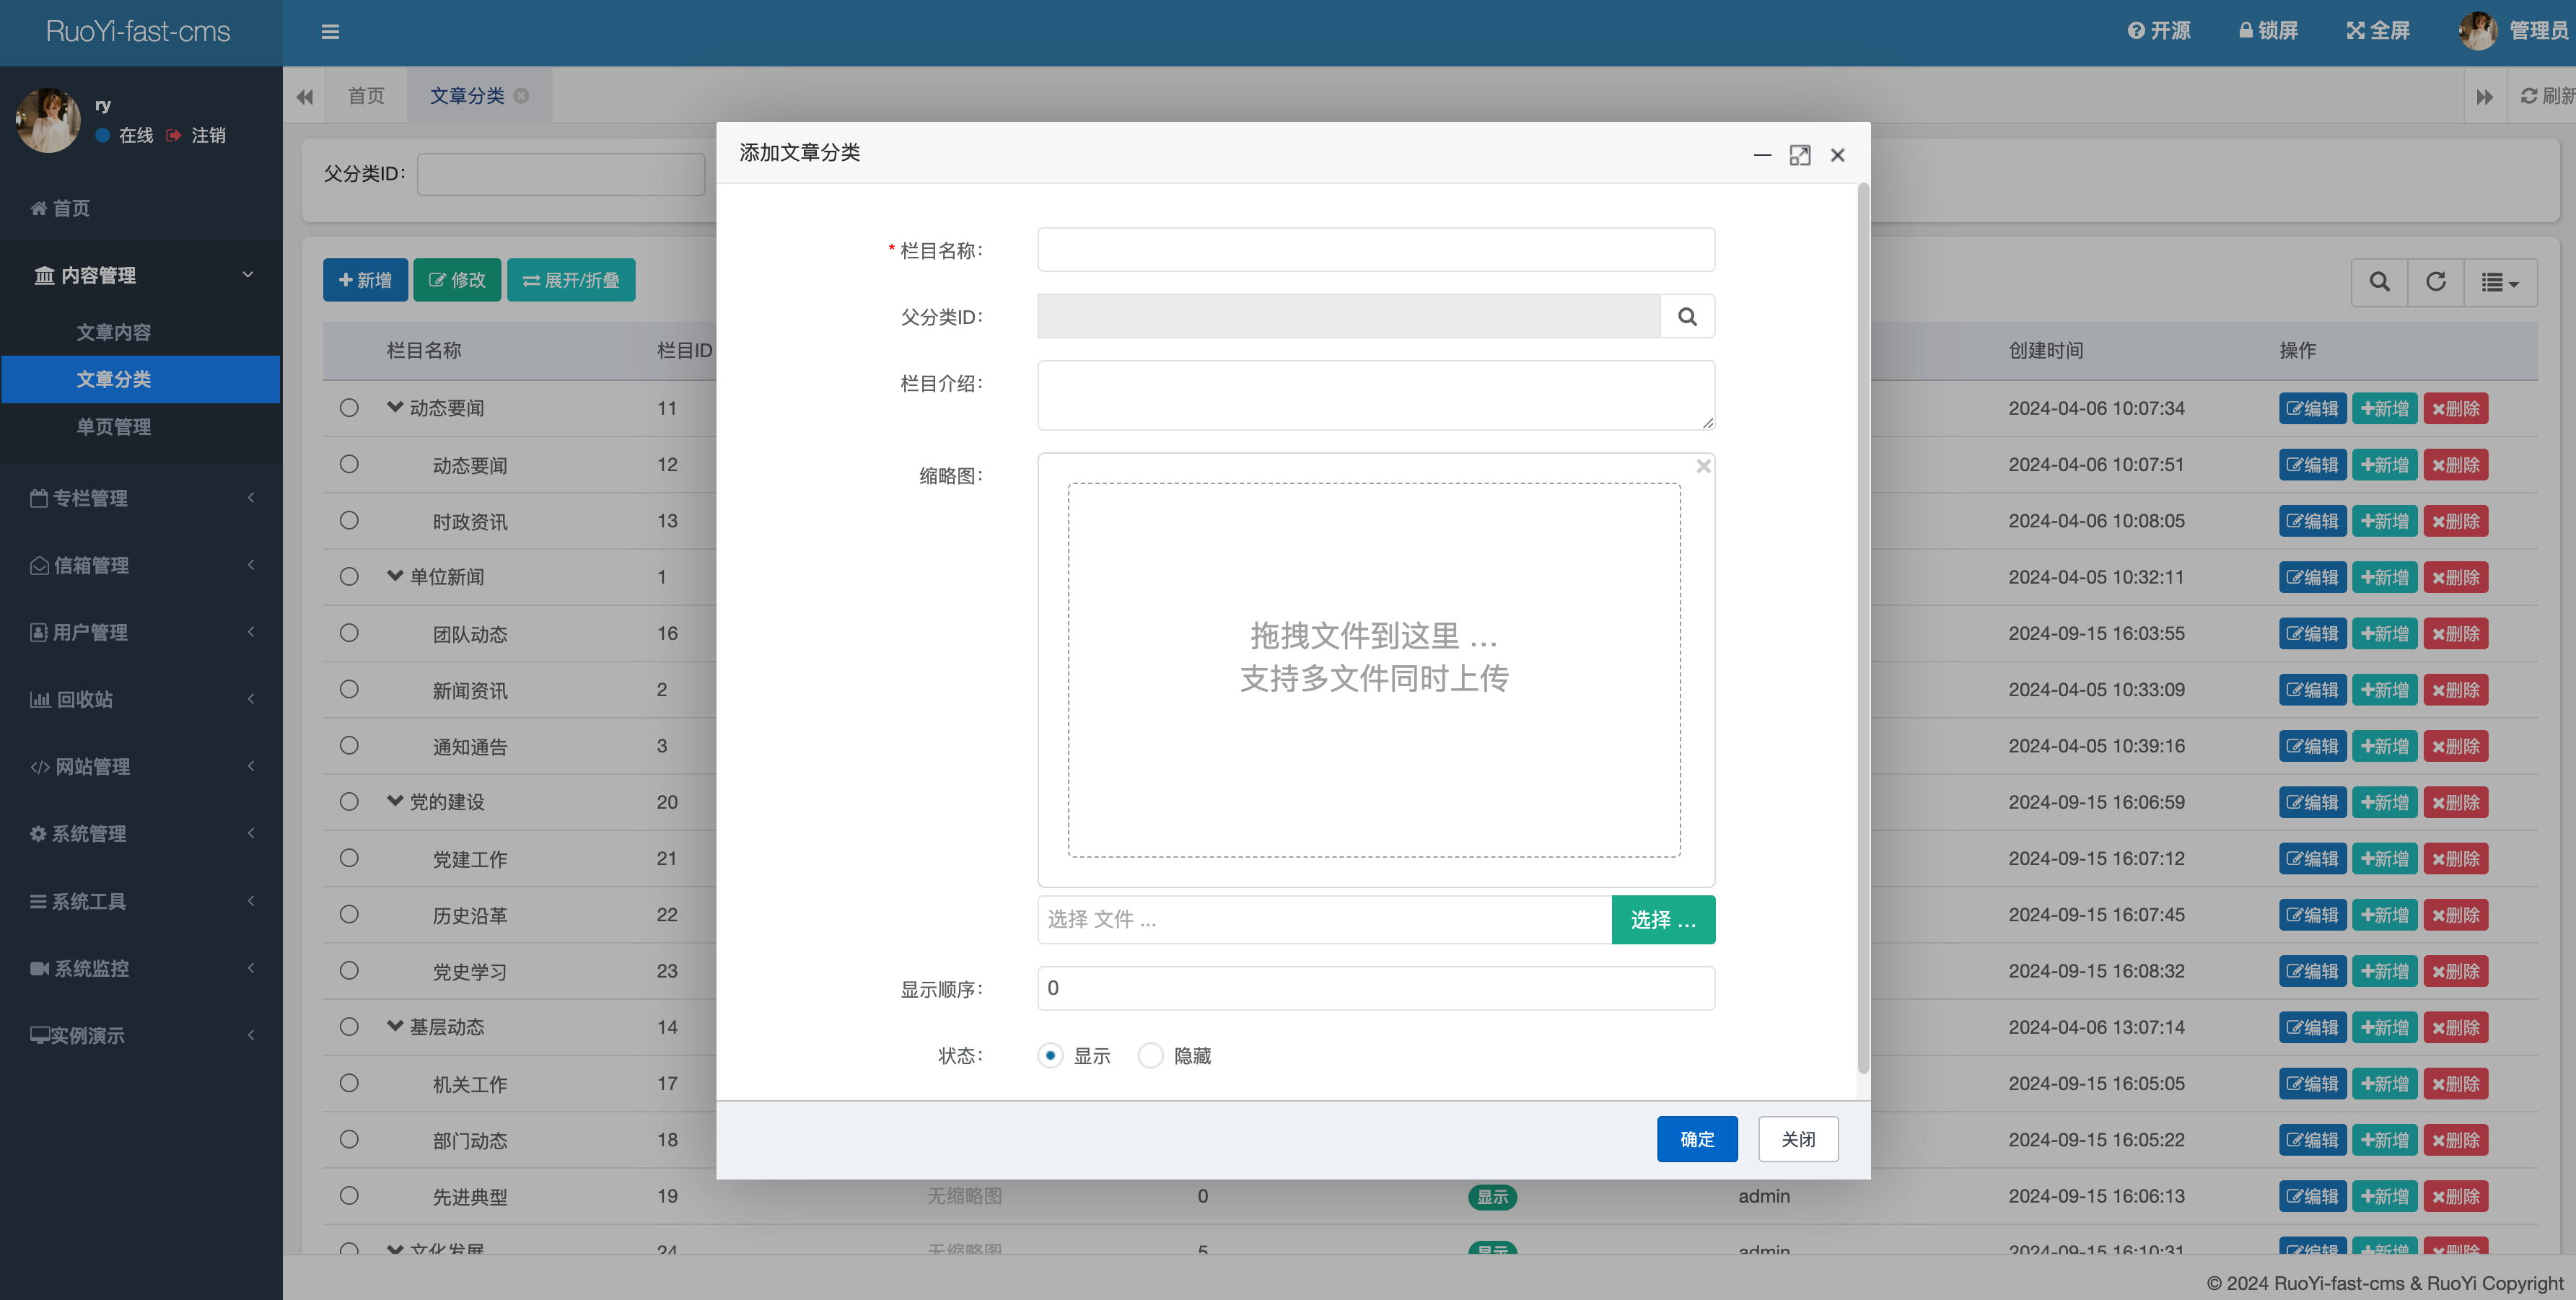This screenshot has height=1300, width=2576.
Task: Confirm with the 确定 button
Action: tap(1697, 1139)
